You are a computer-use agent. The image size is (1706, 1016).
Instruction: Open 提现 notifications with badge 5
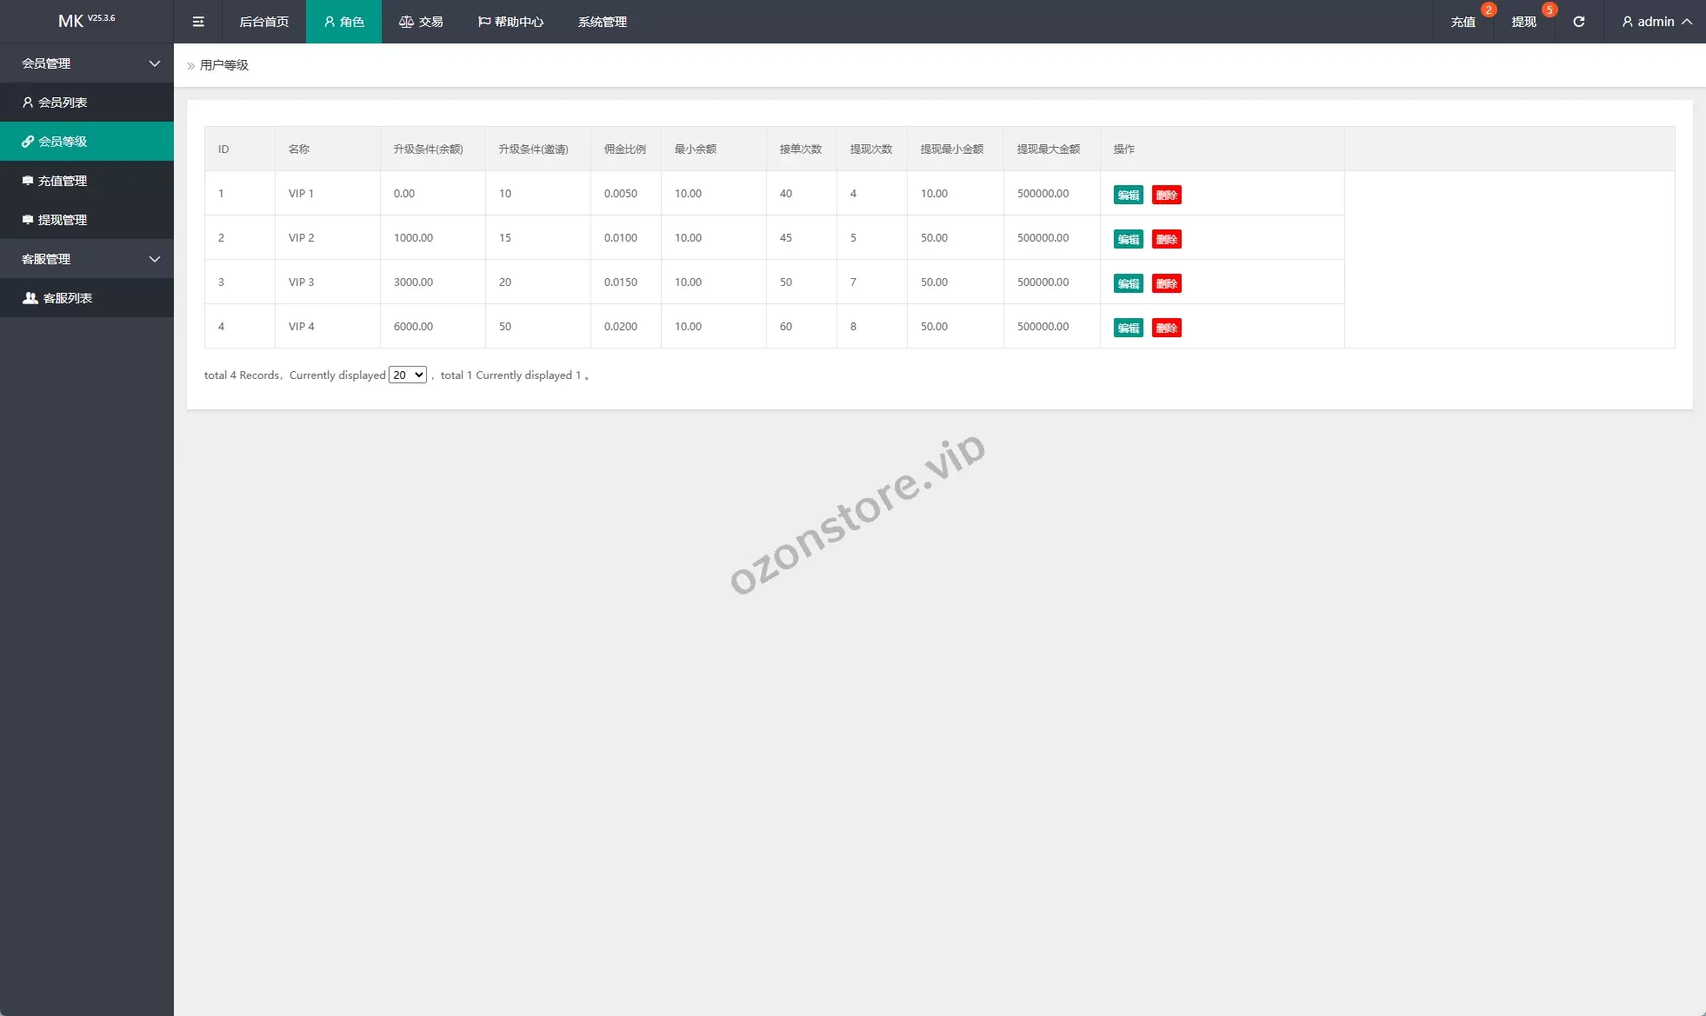pyautogui.click(x=1524, y=22)
